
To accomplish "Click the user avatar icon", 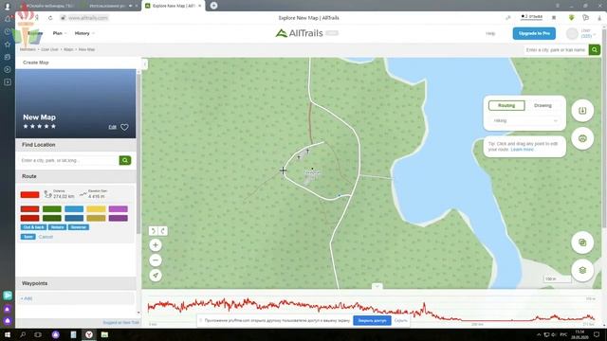I will click(x=572, y=34).
